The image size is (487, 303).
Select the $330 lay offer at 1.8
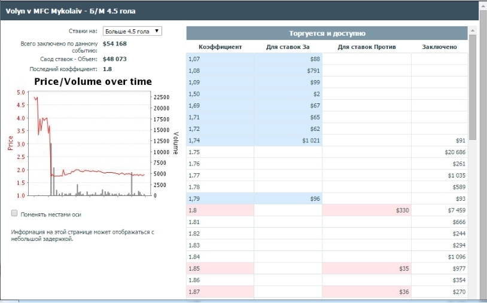tap(366, 210)
